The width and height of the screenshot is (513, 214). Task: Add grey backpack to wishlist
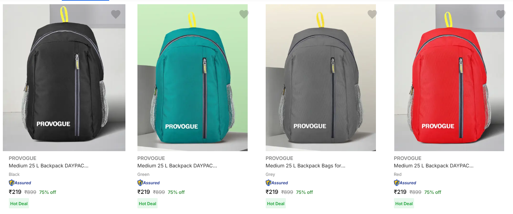(372, 14)
